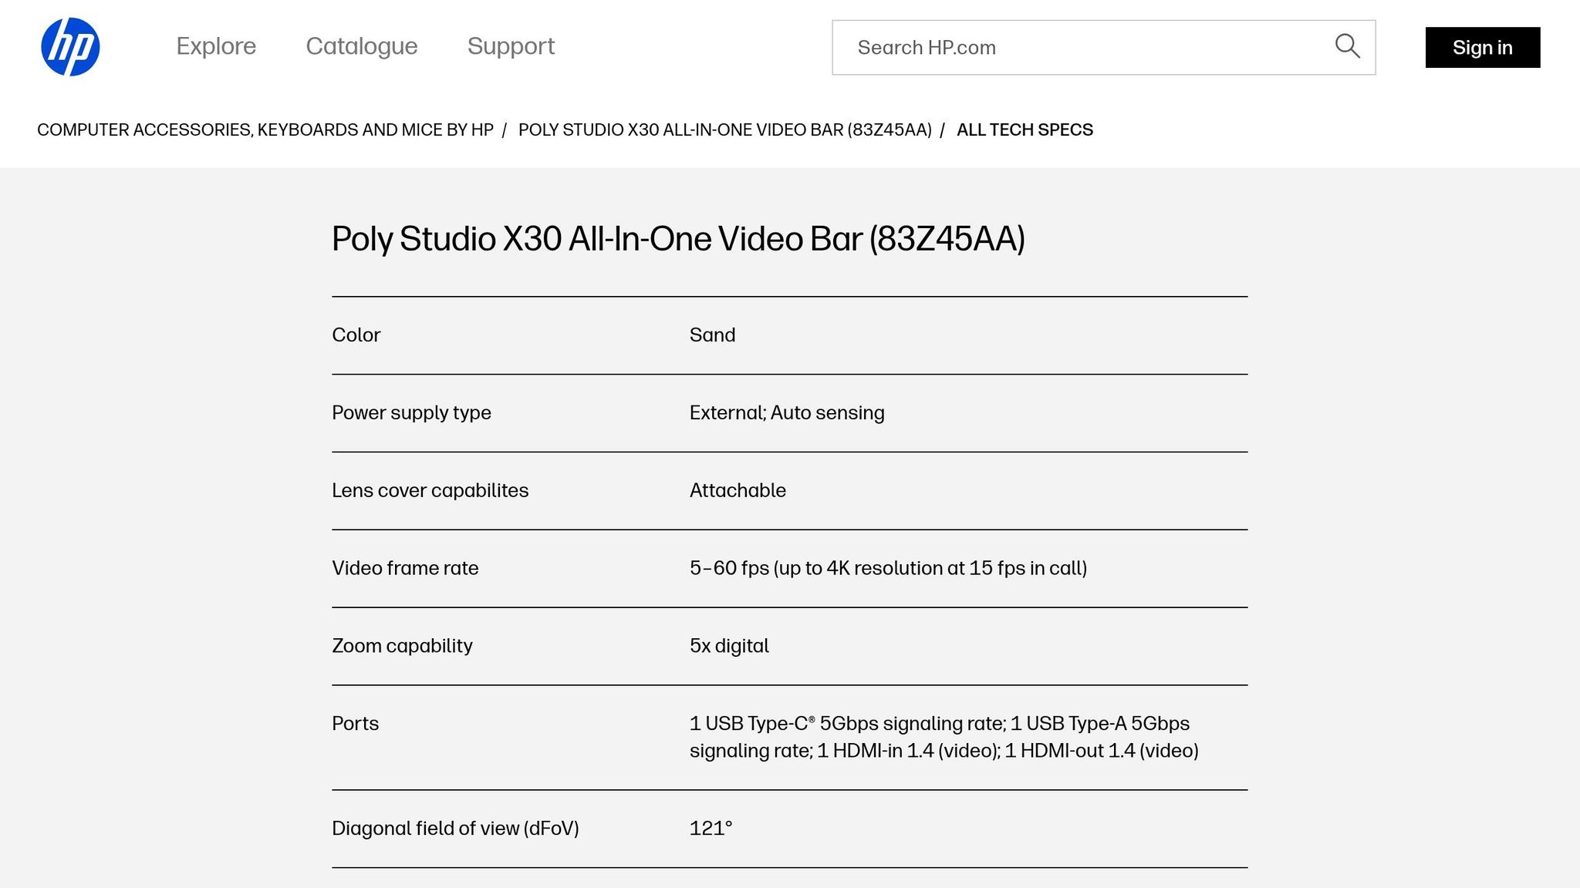This screenshot has width=1580, height=888.
Task: Click the 5x digital zoom value
Action: [729, 646]
